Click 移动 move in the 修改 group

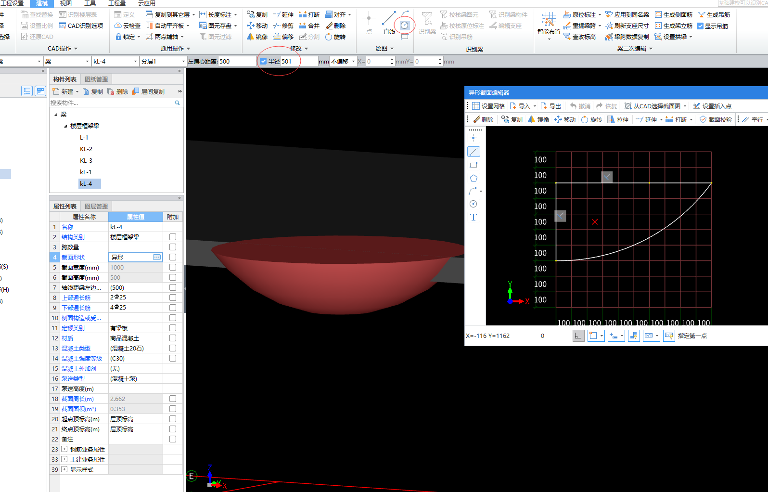257,26
